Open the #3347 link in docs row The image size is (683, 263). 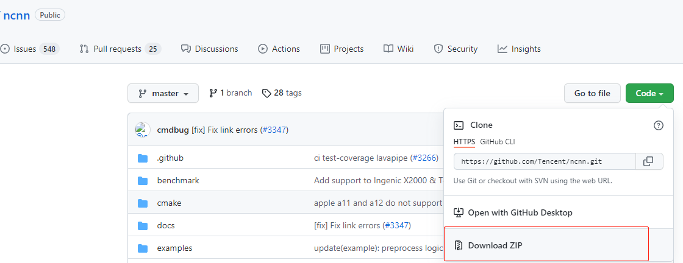click(x=396, y=226)
